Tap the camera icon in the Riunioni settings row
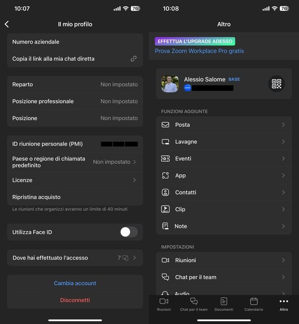Viewport: 299px width, 324px height. [x=165, y=260]
